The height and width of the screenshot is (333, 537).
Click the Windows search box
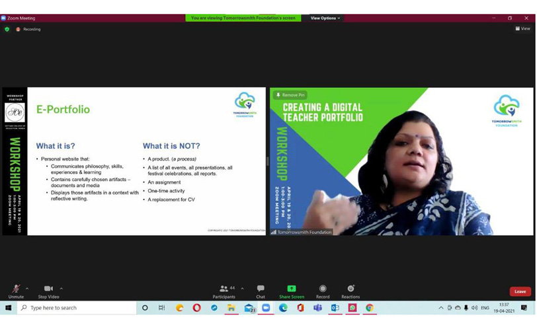(76, 308)
